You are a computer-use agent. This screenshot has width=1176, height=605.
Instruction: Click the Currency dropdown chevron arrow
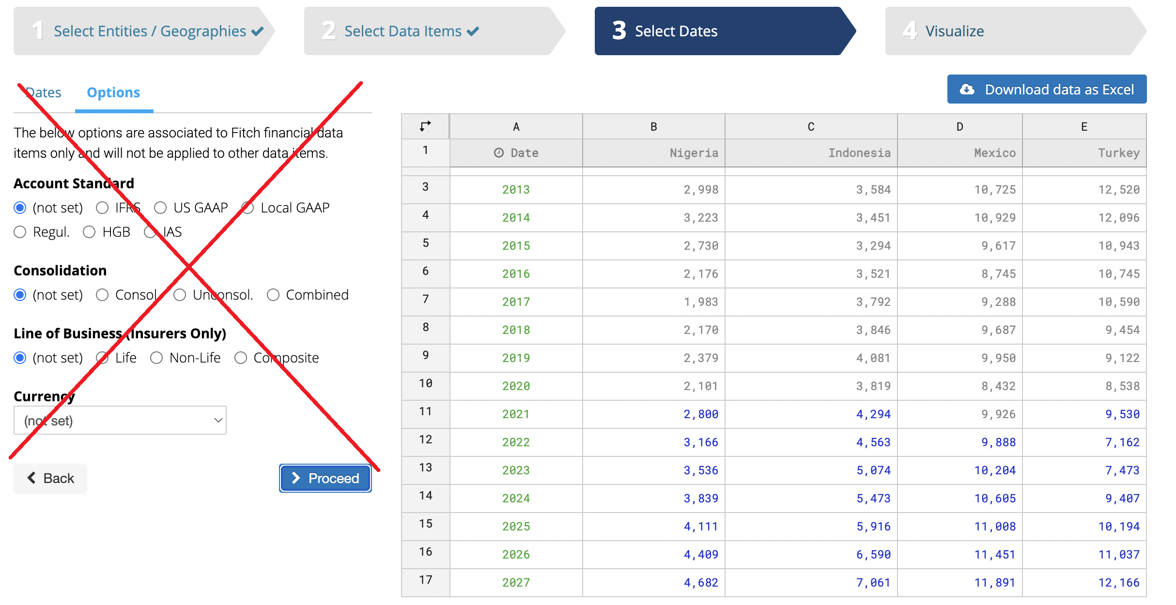[x=218, y=420]
